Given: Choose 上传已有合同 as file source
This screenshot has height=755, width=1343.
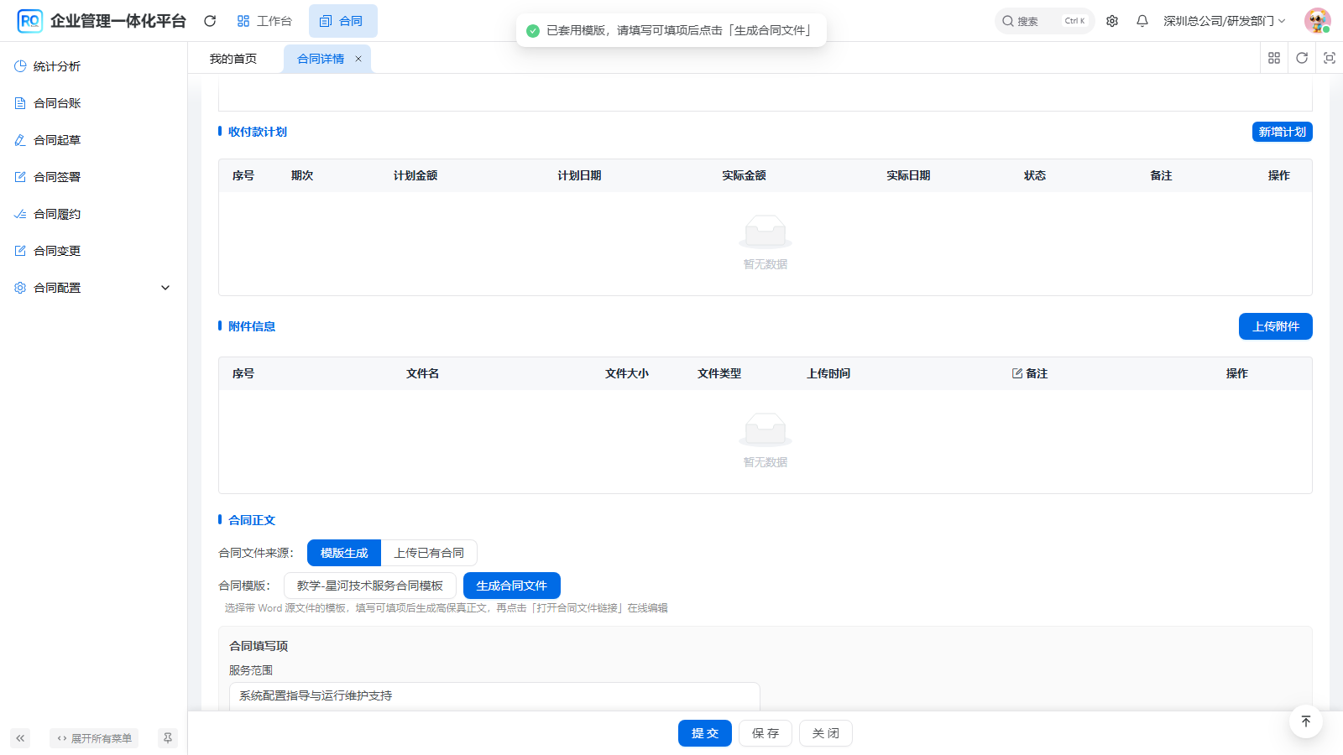Looking at the screenshot, I should [x=429, y=553].
